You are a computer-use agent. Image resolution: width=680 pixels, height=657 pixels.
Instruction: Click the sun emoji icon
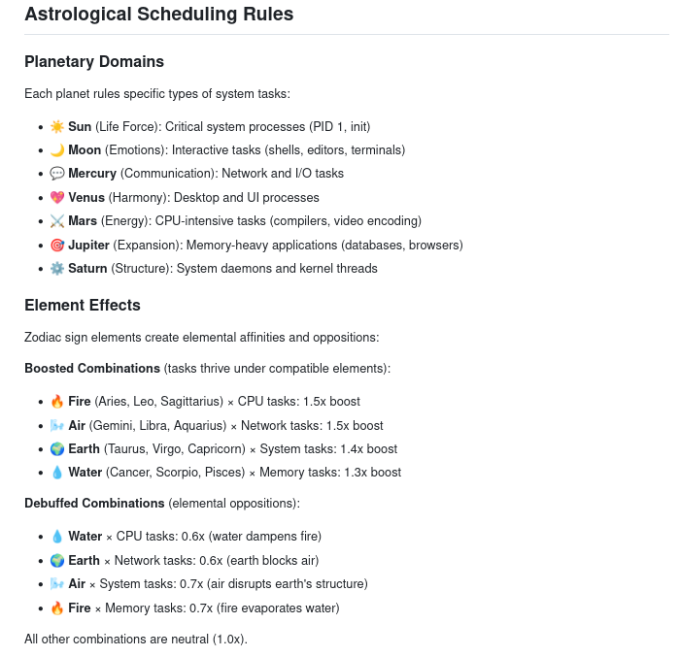pos(56,126)
